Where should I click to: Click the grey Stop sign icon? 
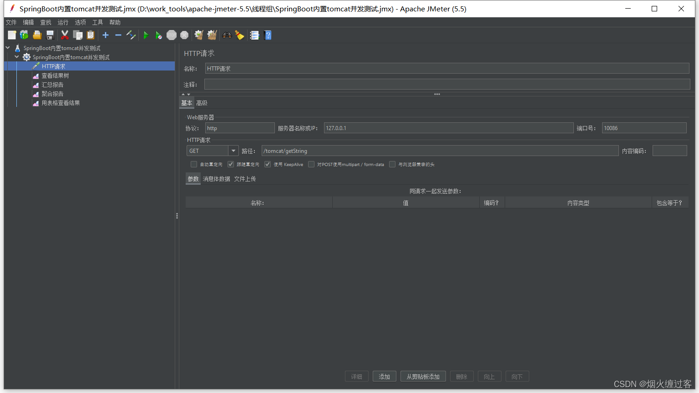pyautogui.click(x=172, y=35)
